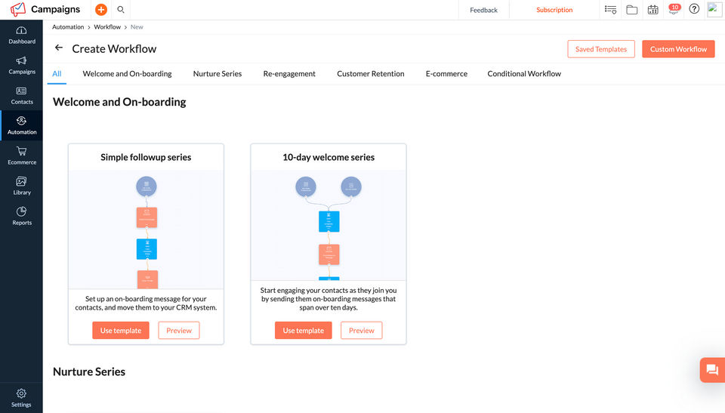Click the Custom Workflow button
Image resolution: width=725 pixels, height=413 pixels.
click(678, 49)
